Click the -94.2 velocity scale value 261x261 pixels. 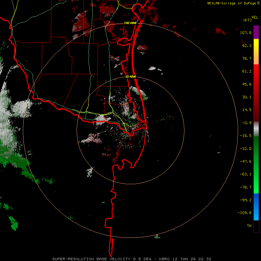(x=246, y=200)
